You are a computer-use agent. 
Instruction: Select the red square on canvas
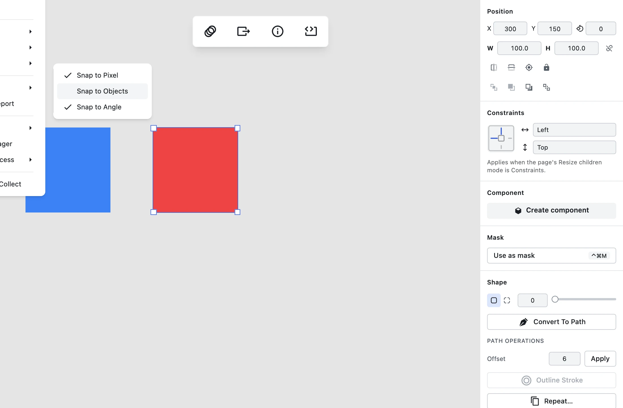[x=195, y=170]
